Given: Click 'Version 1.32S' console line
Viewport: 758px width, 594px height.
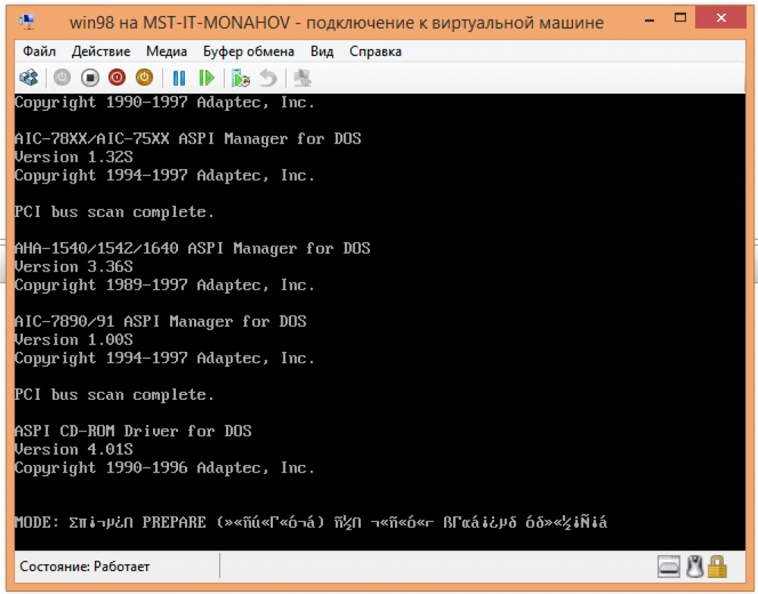Looking at the screenshot, I should pos(74,157).
